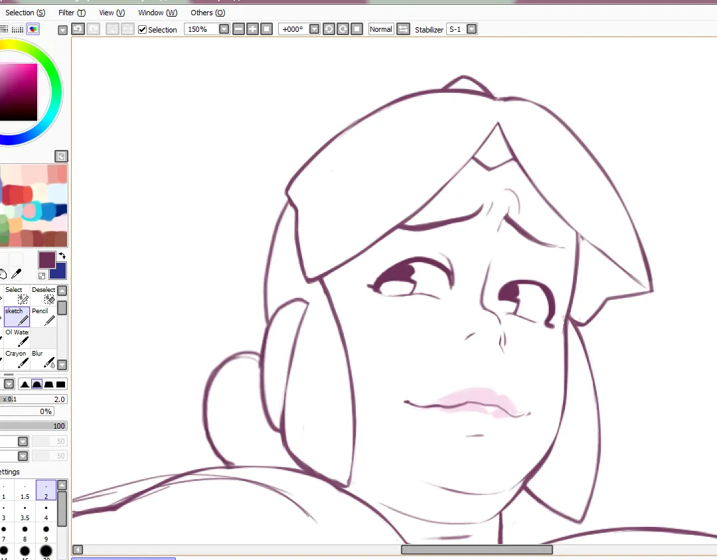Open the Filter menu
Viewport: 717px width, 560px height.
click(x=72, y=13)
